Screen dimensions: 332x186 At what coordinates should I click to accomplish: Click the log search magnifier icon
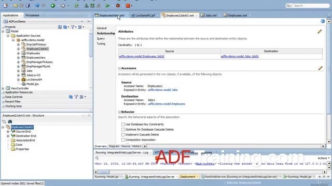(x=97, y=158)
